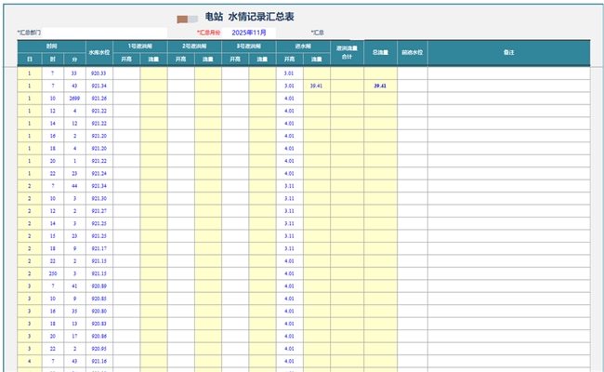Select the 2号泄洪闸 header cell
This screenshot has height=372, width=604.
pyautogui.click(x=194, y=45)
